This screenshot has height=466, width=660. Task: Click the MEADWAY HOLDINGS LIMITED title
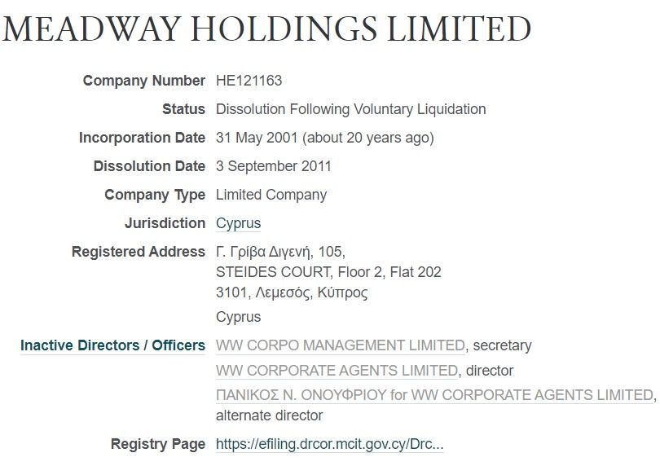click(267, 29)
